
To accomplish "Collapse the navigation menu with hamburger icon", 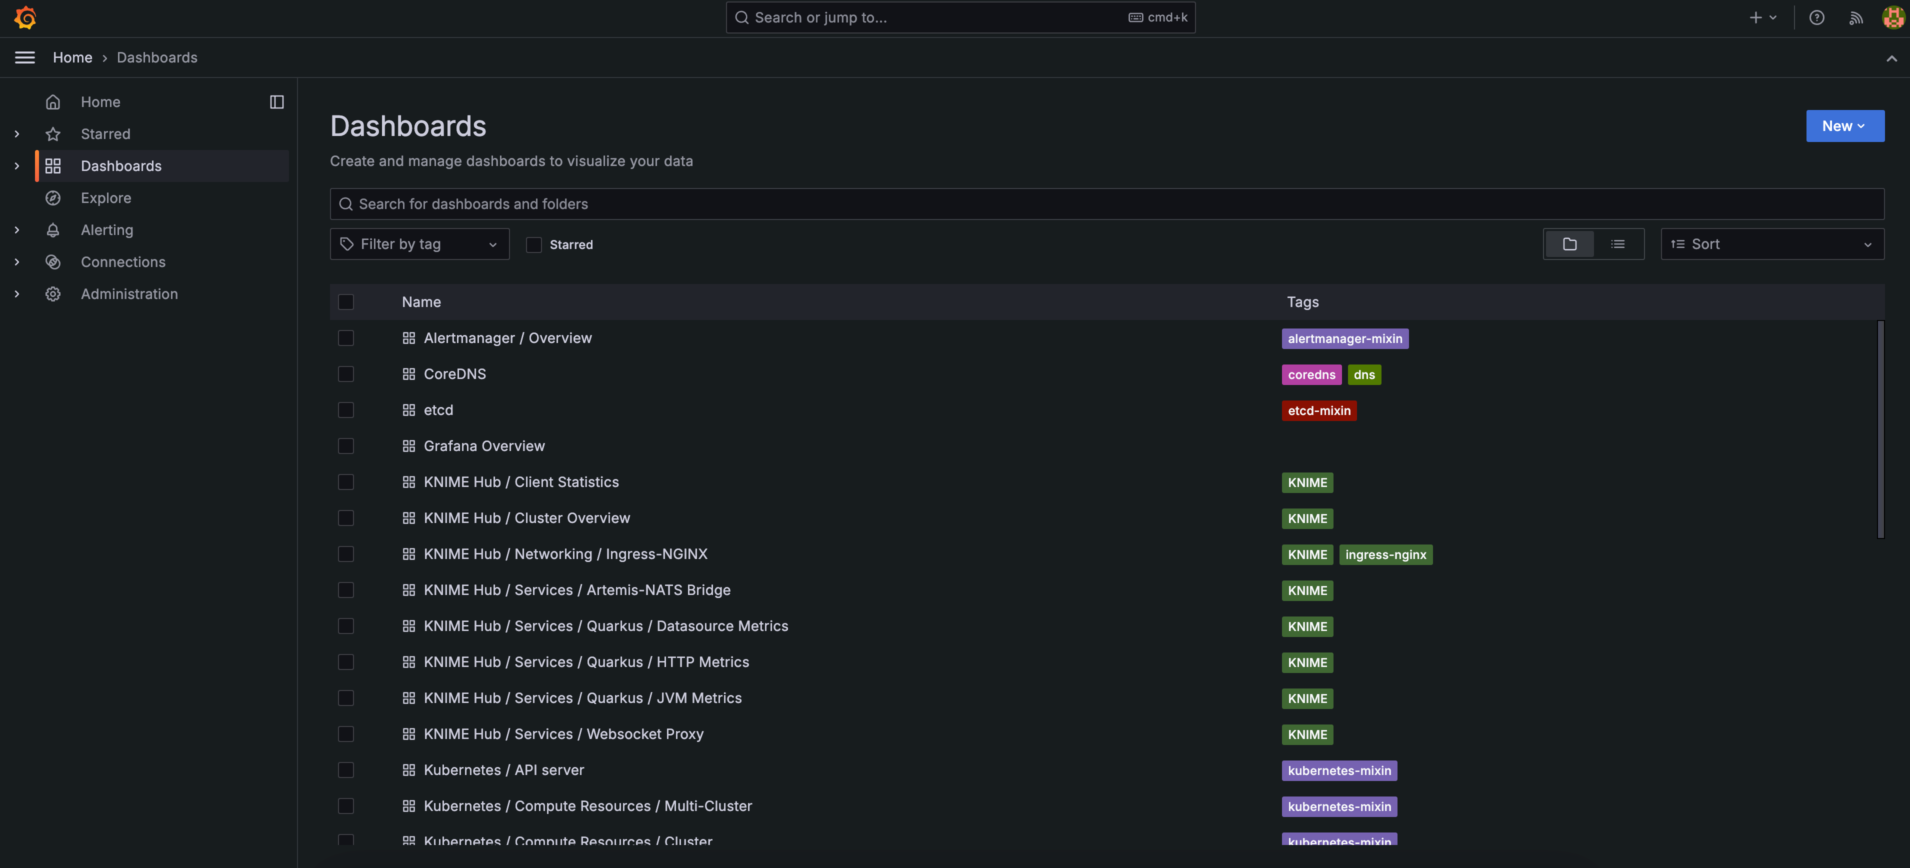I will click(24, 57).
